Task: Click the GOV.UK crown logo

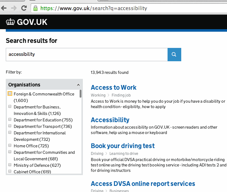Action: click(10, 22)
